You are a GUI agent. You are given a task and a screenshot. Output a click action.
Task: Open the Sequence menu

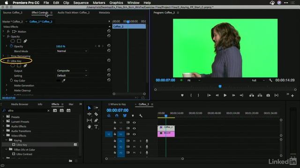[81, 3]
